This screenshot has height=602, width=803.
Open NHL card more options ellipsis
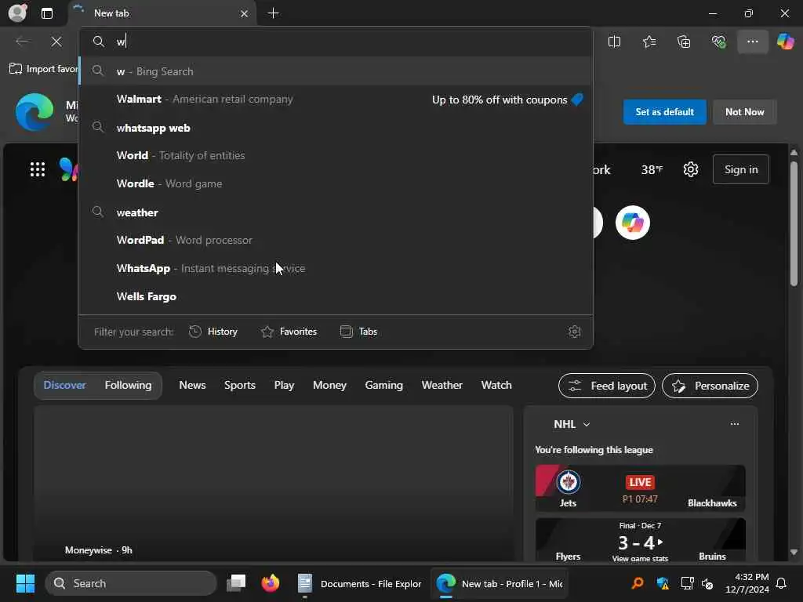tap(734, 424)
